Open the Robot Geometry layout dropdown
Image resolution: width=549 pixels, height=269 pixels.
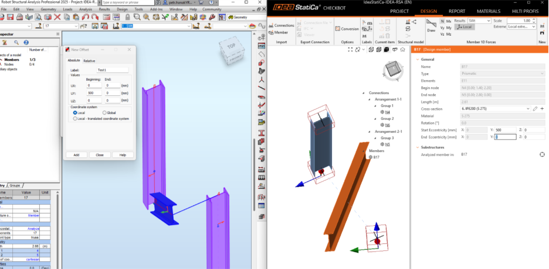tap(246, 17)
